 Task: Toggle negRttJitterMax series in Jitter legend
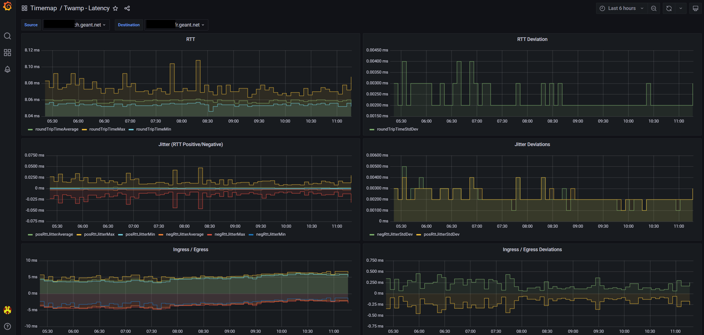[x=230, y=234]
